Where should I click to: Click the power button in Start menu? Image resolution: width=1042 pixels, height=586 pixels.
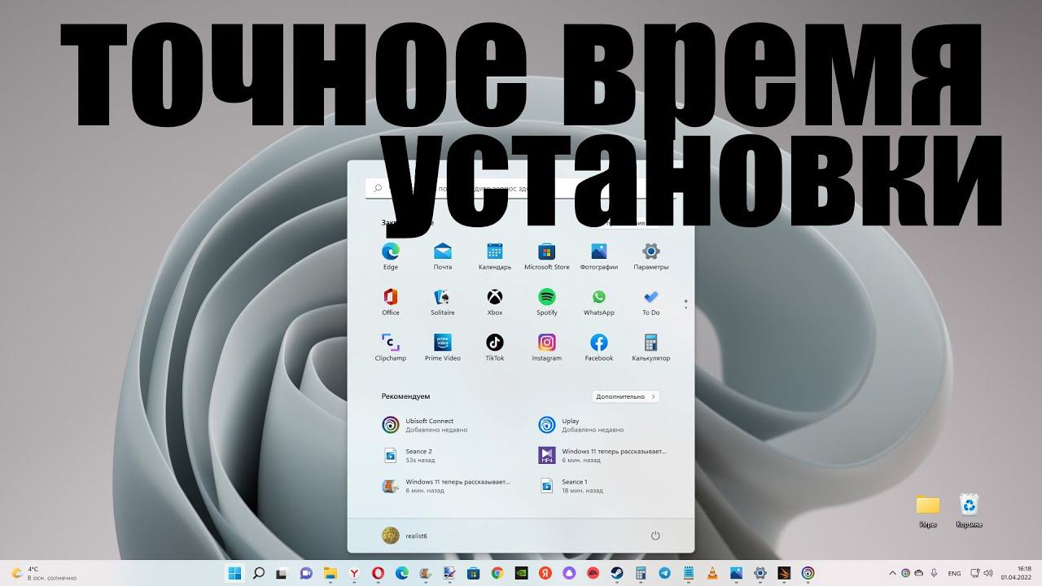click(655, 536)
